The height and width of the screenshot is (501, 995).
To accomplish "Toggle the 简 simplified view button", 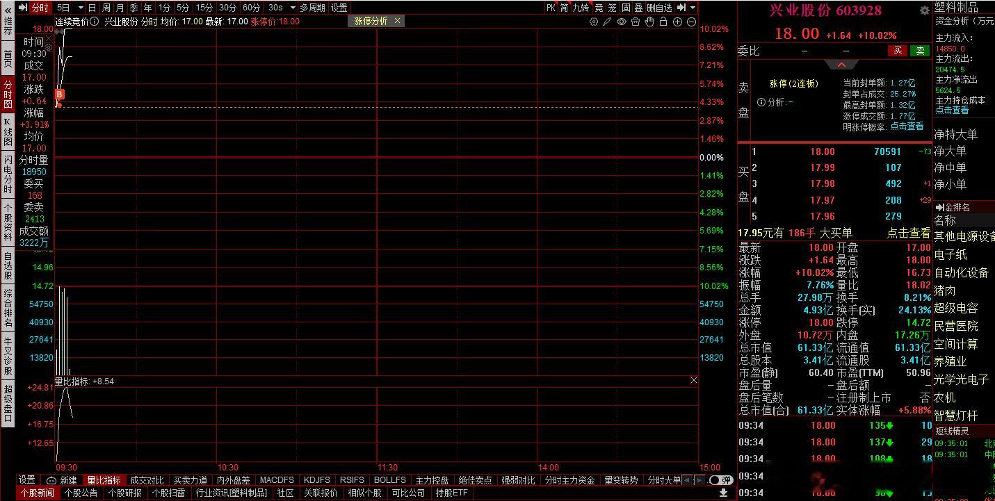I will click(x=565, y=8).
